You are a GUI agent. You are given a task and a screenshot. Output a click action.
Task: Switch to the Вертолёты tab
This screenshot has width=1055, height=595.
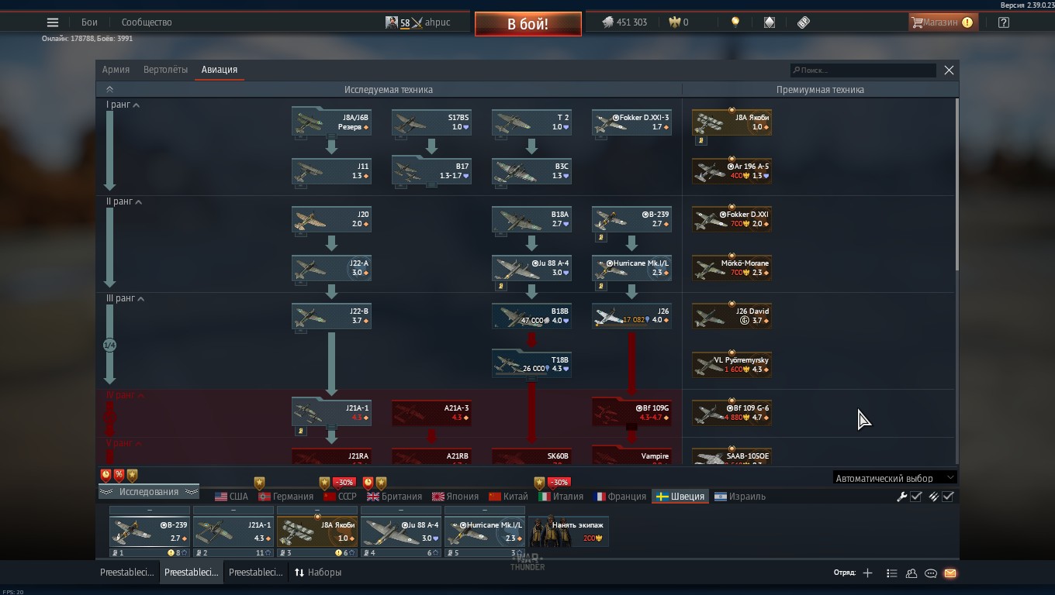pos(166,70)
